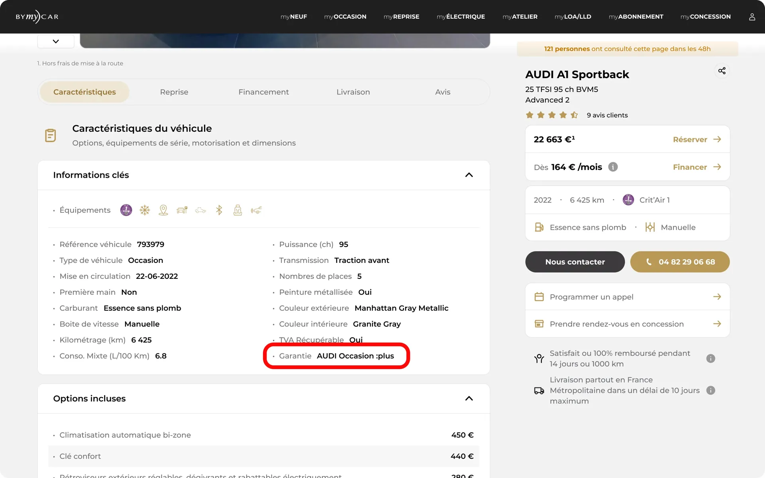Open info icon for Livraison partout en France
This screenshot has width=765, height=478.
pyautogui.click(x=710, y=390)
